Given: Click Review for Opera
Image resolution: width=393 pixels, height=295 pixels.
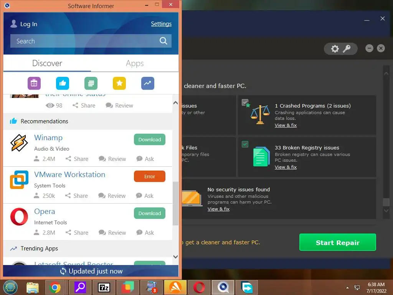Looking at the screenshot, I should coord(112,232).
